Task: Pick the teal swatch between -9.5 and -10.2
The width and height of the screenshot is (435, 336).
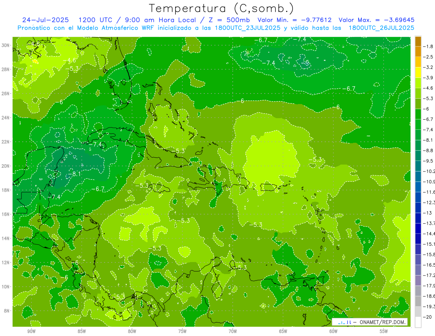Action: click(418, 166)
